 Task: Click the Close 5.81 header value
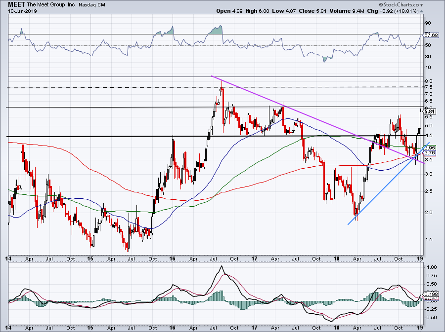coord(312,11)
